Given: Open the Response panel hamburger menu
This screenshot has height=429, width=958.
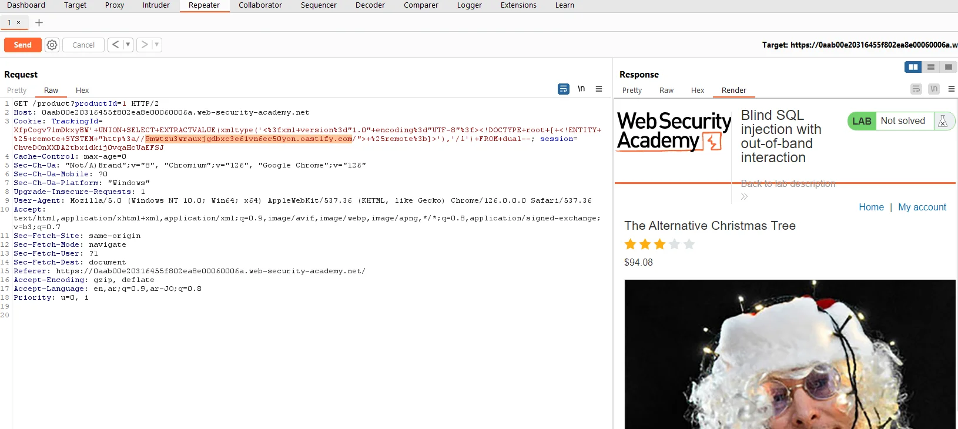Looking at the screenshot, I should (x=952, y=89).
